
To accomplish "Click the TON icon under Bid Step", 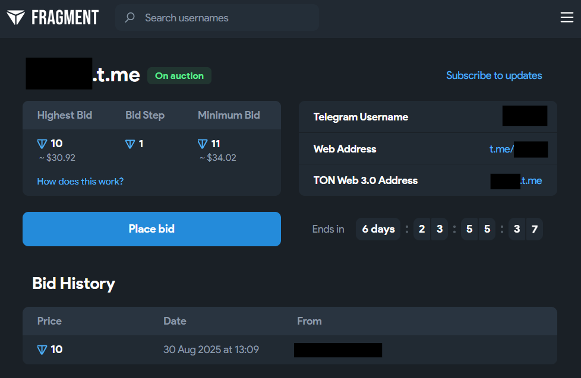I will [130, 144].
